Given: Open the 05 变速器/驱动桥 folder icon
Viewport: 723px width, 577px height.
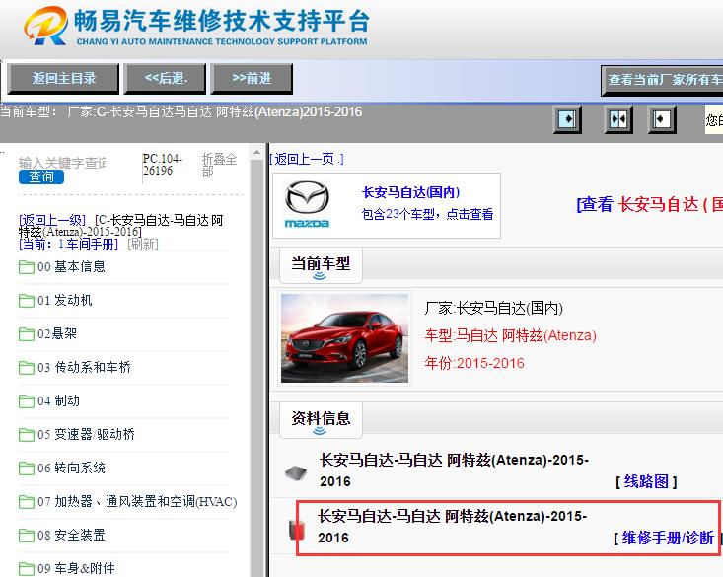Looking at the screenshot, I should [x=27, y=435].
